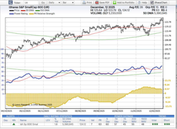
Task: Click the Inter trend star rating
Action: pos(155,124)
